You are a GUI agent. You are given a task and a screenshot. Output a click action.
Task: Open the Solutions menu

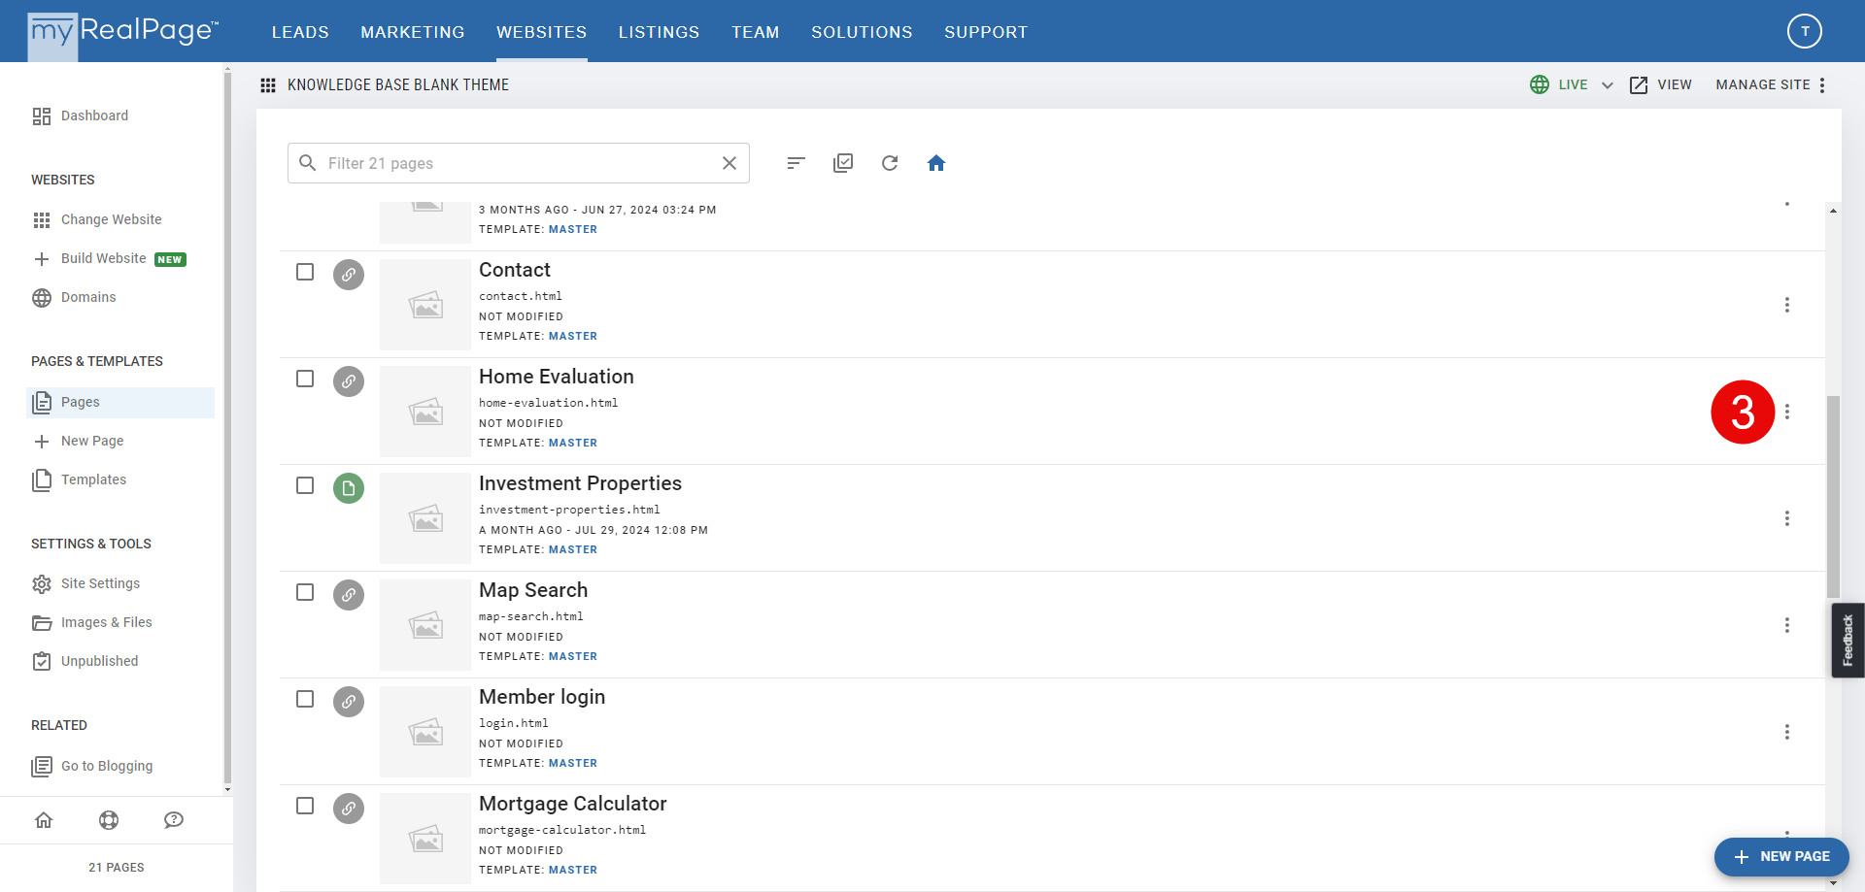point(862,32)
